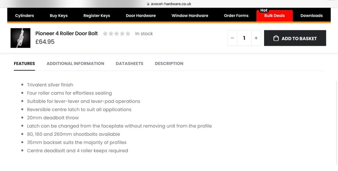Click the quantity input field

click(244, 38)
